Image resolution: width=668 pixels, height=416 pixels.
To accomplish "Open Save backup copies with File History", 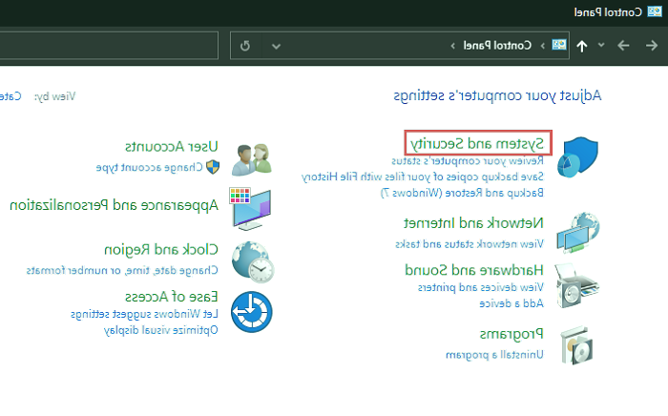I will pos(422,177).
